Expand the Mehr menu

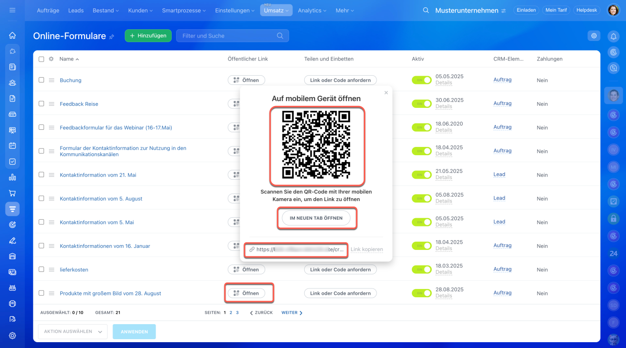346,10
